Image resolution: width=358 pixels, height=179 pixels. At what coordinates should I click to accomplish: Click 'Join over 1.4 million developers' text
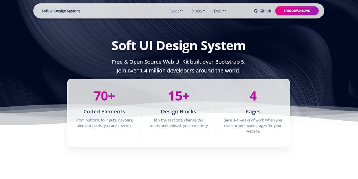[179, 71]
